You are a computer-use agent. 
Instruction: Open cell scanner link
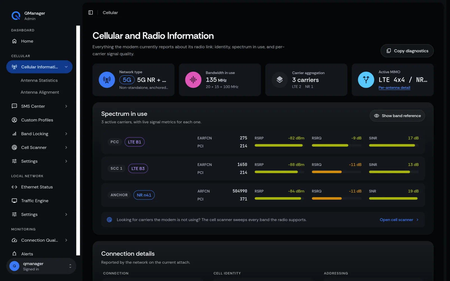399,220
